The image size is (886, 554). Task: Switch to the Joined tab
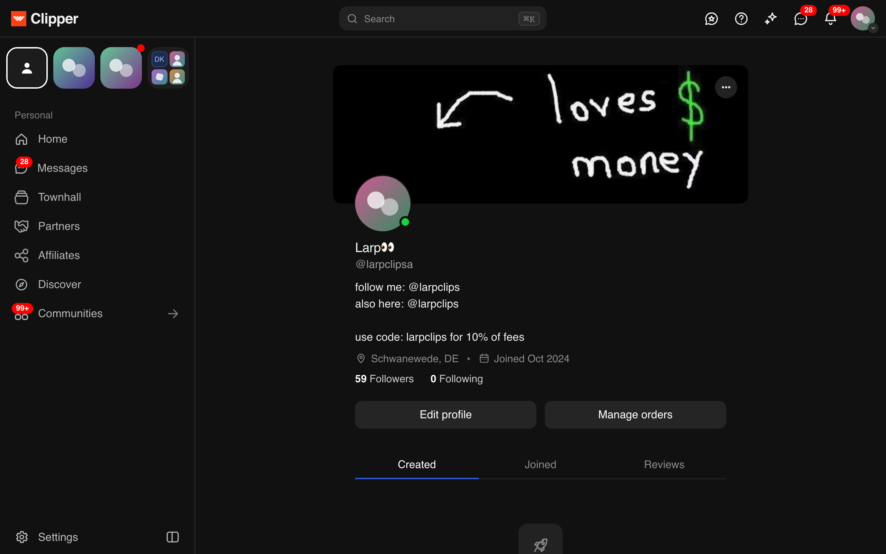540,465
